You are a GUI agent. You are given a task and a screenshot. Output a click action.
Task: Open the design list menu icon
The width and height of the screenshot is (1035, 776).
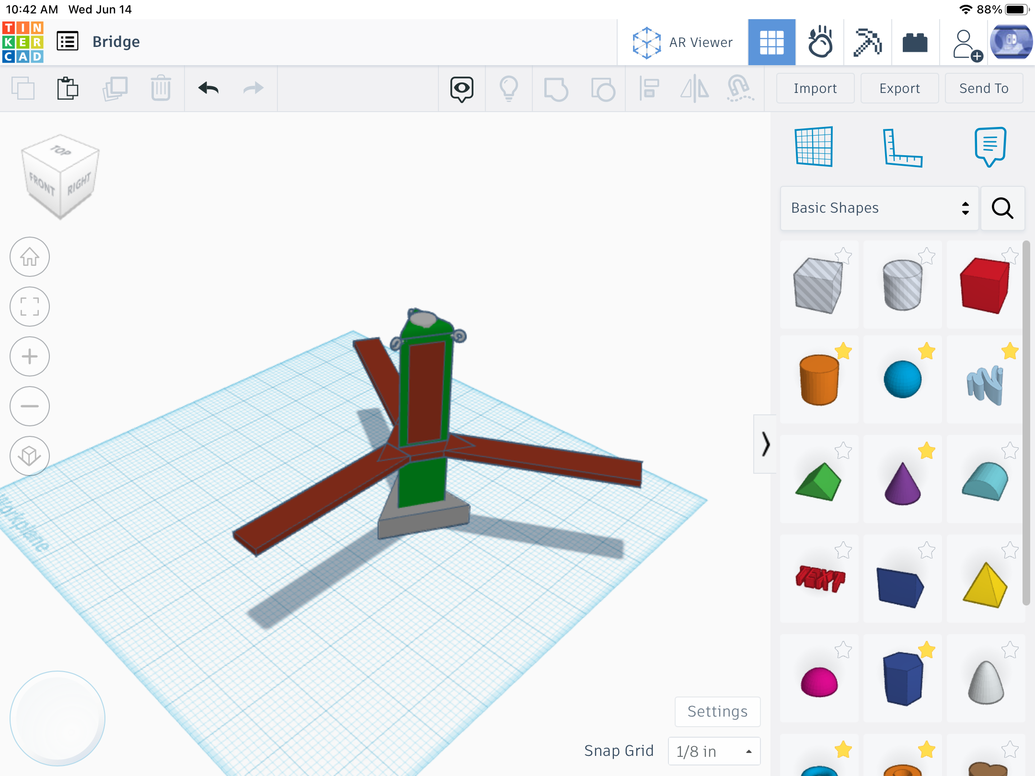pyautogui.click(x=68, y=42)
